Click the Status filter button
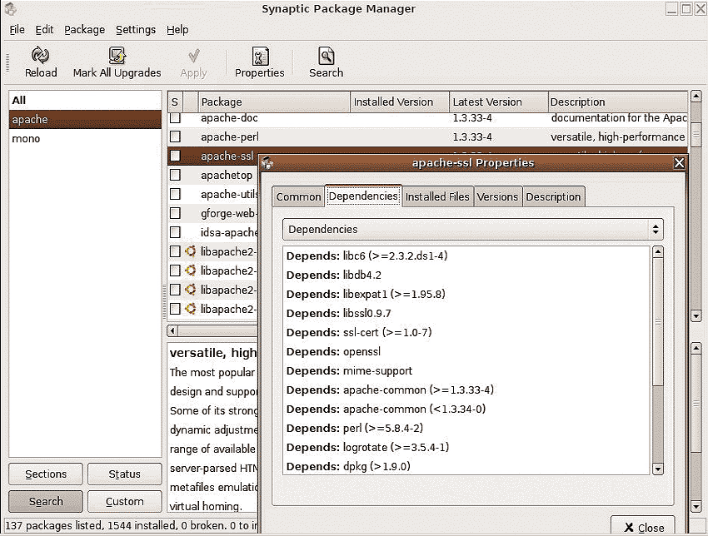 point(125,474)
